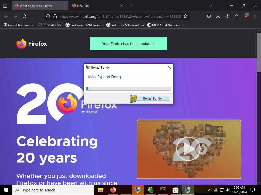
Task: Open uBlock Origin extension icon
Action: coord(246,16)
